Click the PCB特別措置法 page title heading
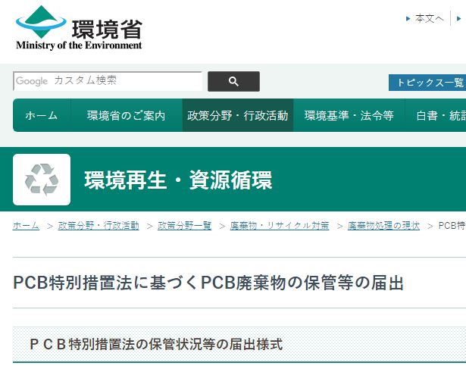Viewport: 466px width, 366px height. click(x=208, y=283)
